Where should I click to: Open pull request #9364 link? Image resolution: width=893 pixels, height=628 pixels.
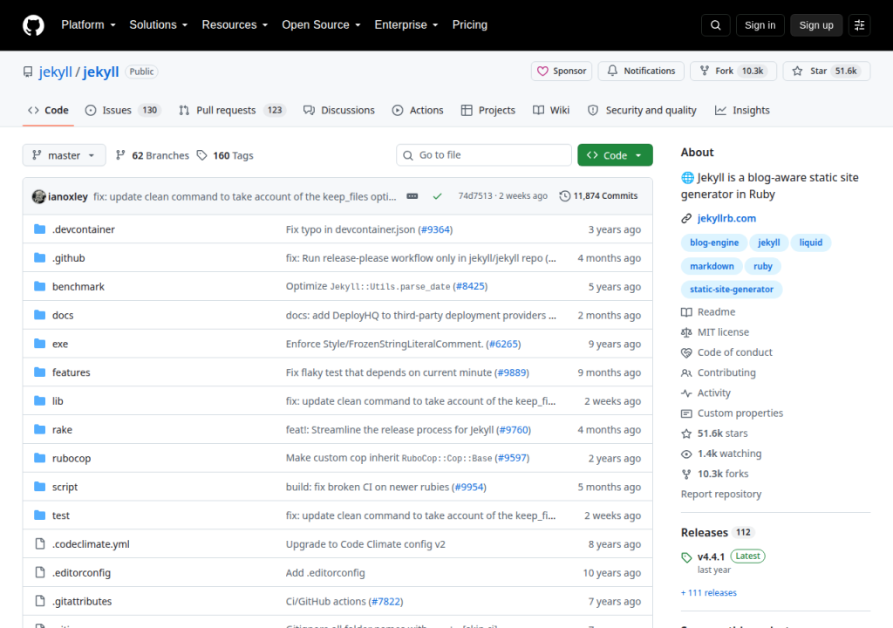[x=435, y=229]
